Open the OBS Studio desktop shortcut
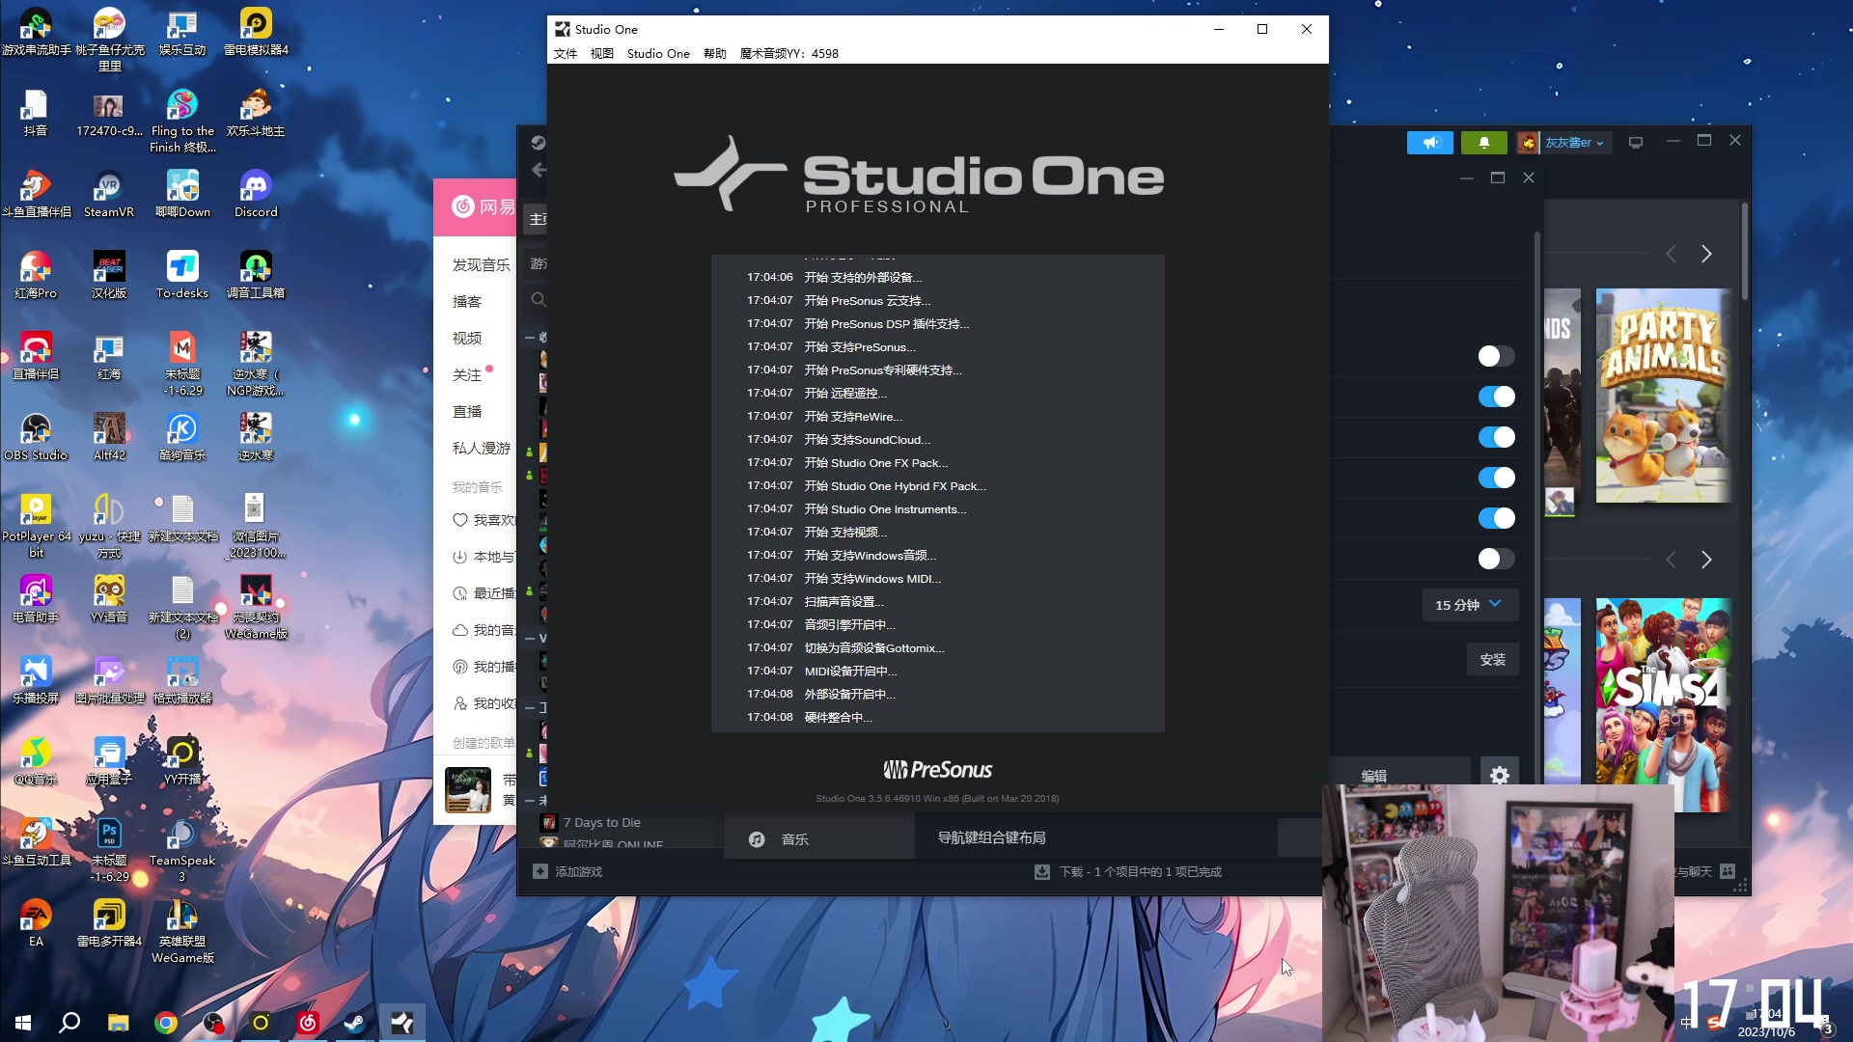1853x1042 pixels. coord(36,436)
